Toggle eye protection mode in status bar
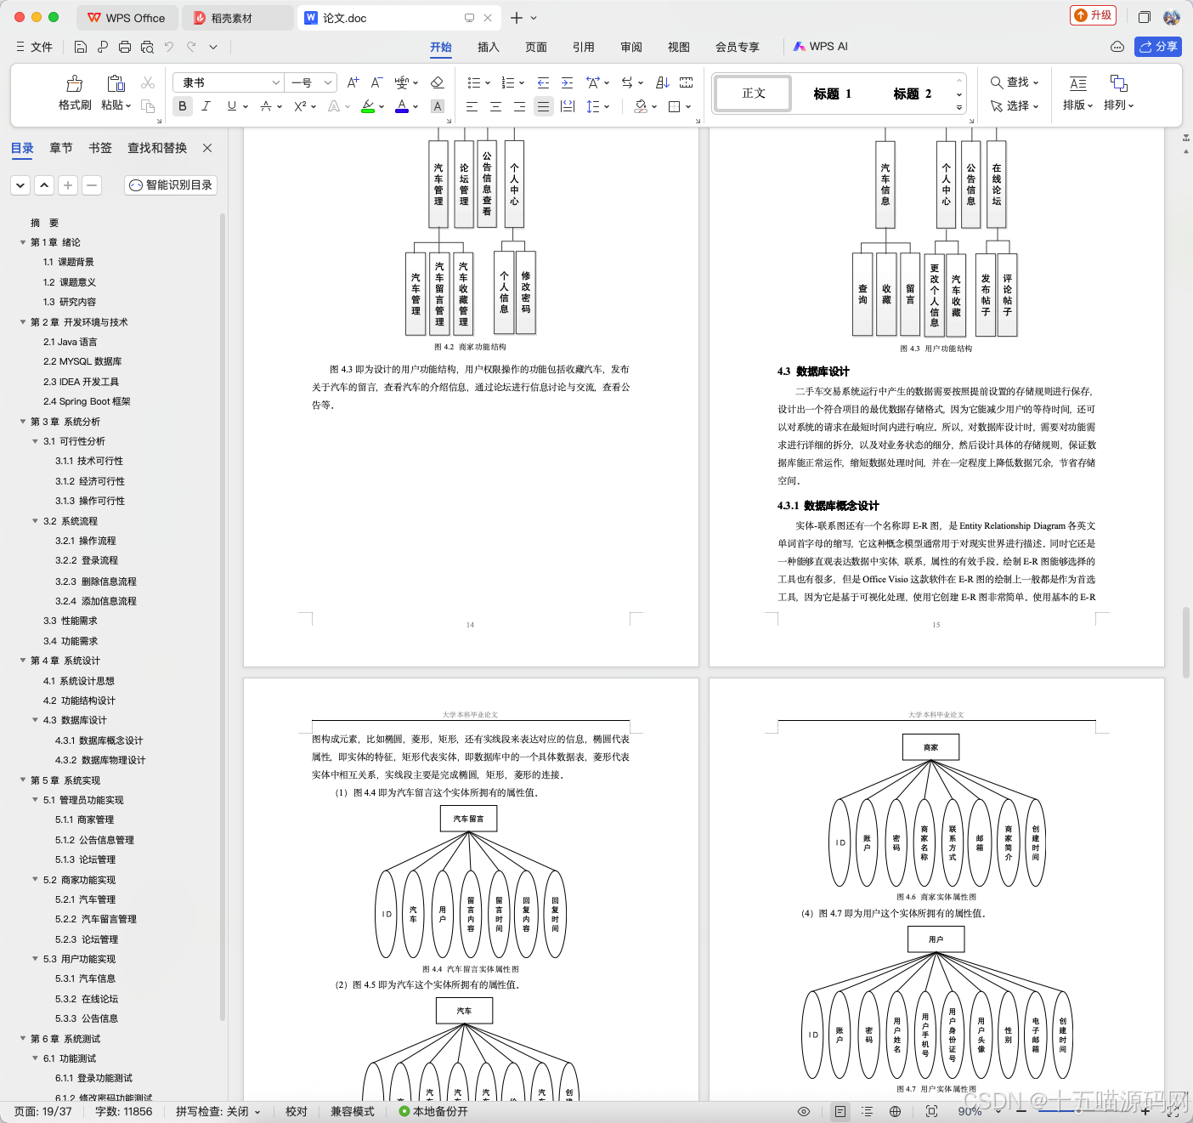Screen dimensions: 1193x1123 click(804, 1111)
